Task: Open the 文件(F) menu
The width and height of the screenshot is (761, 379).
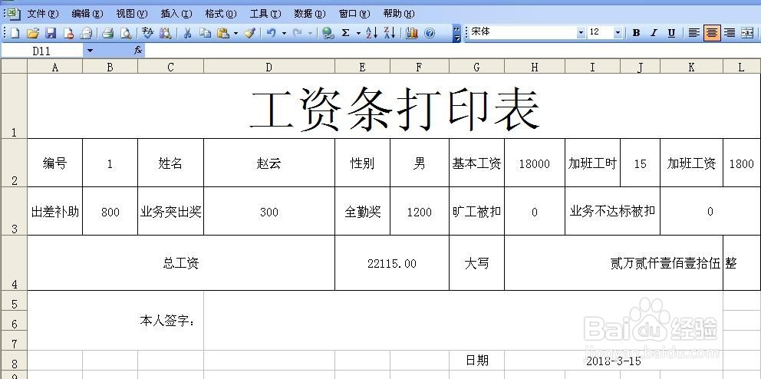Action: tap(43, 14)
